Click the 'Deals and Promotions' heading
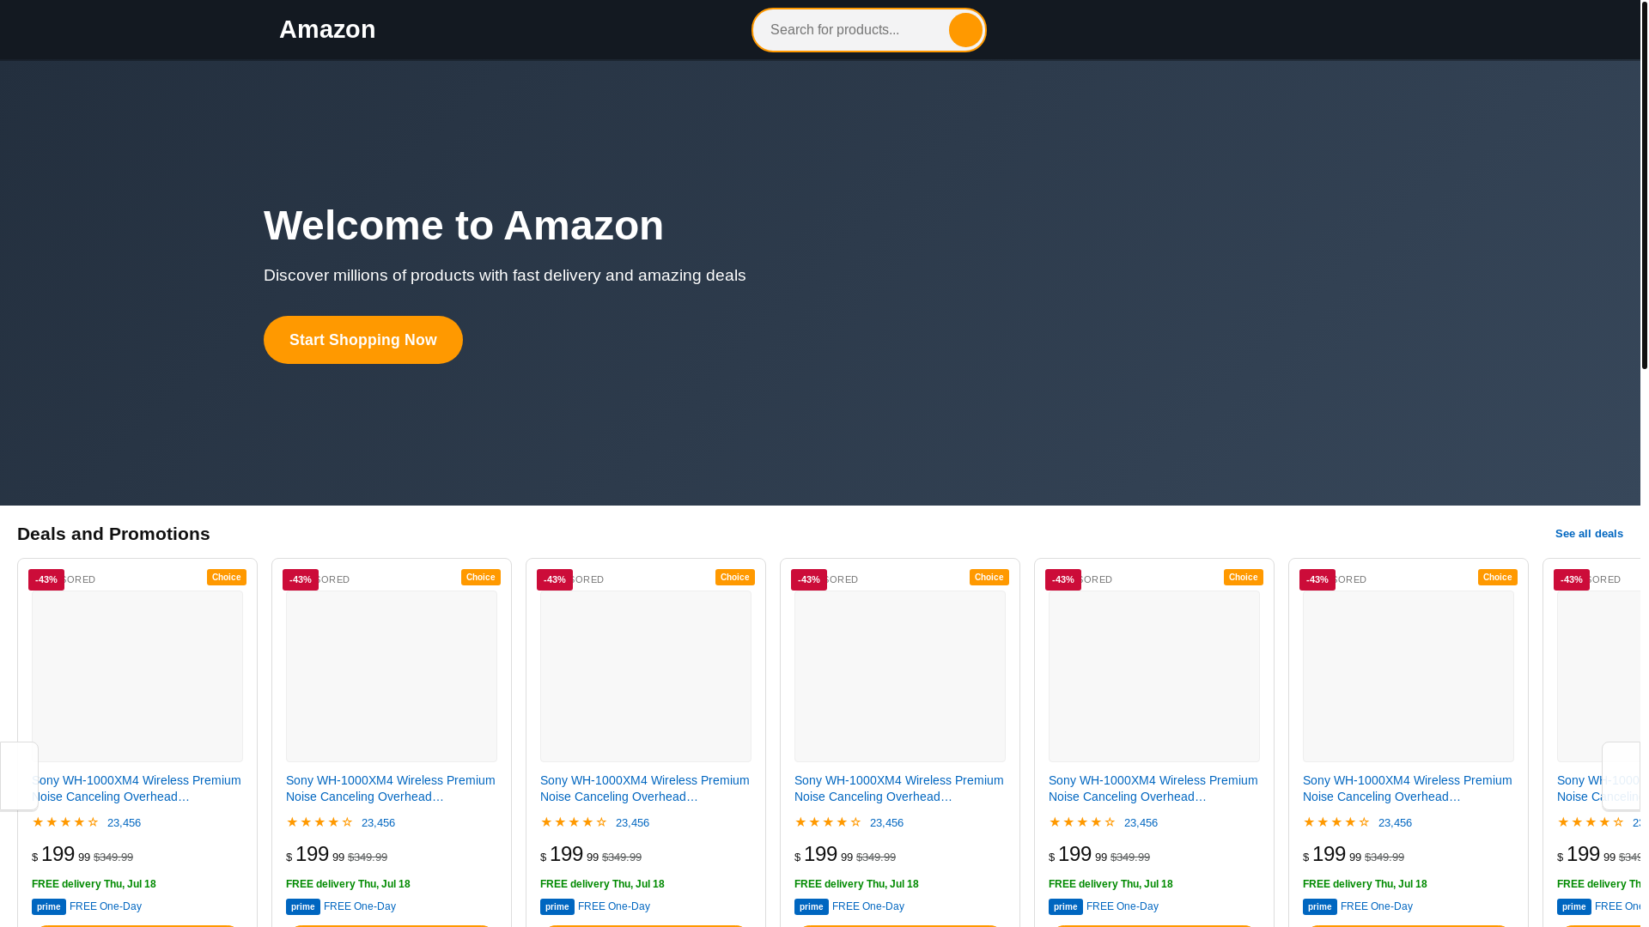Image resolution: width=1649 pixels, height=927 pixels. coord(113,534)
